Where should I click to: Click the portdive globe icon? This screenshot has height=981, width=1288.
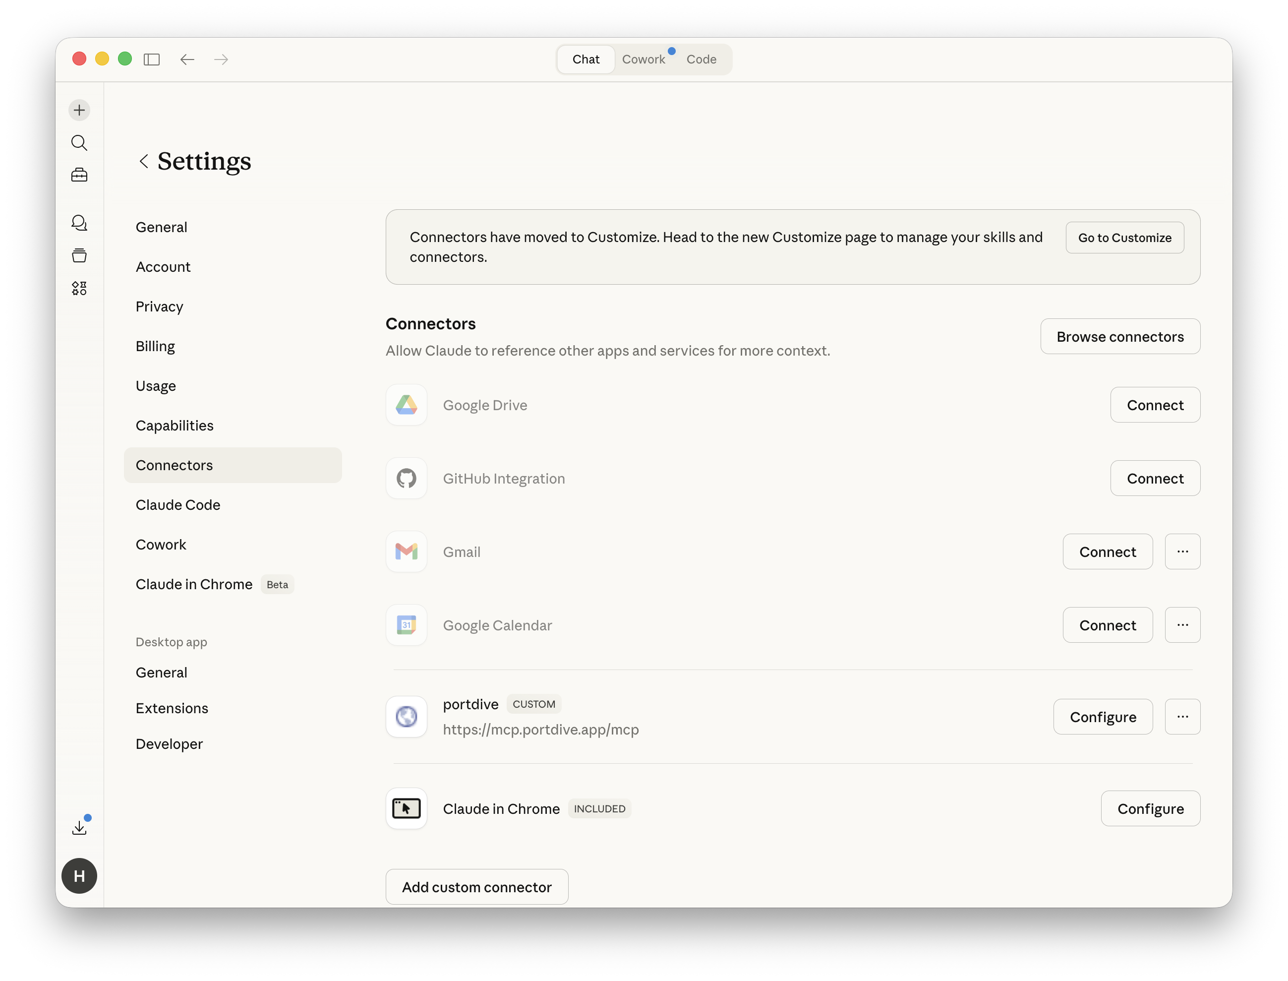pyautogui.click(x=406, y=717)
